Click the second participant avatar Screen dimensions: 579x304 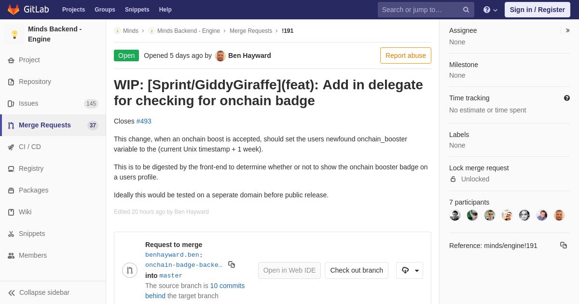472,215
